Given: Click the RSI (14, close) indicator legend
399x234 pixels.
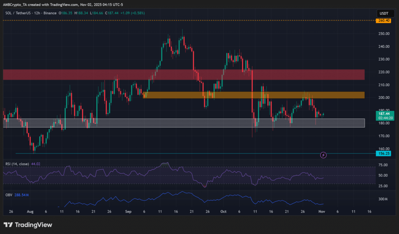Looking at the screenshot, I should pos(17,164).
